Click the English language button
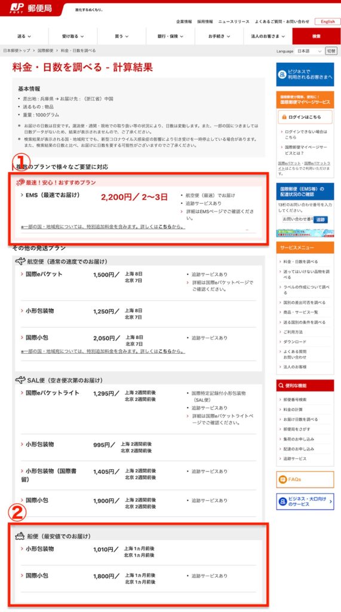Screen dimensions: 341x612 pos(327,22)
